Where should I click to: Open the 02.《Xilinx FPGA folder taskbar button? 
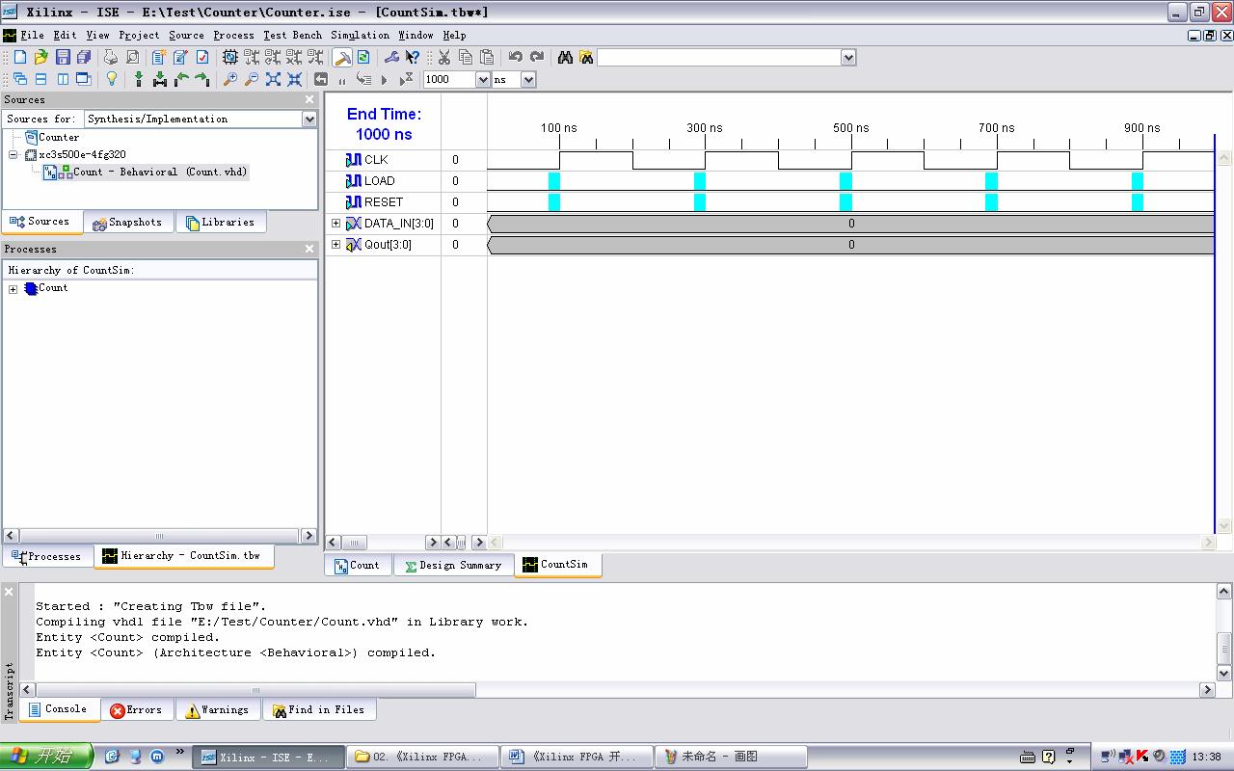pos(422,757)
